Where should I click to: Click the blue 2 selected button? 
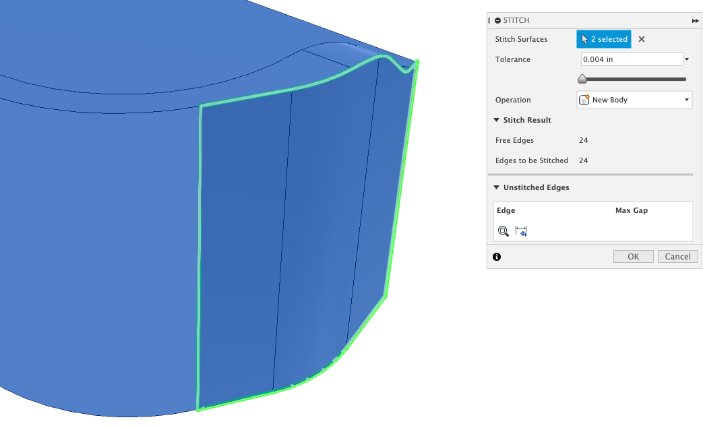[x=603, y=39]
